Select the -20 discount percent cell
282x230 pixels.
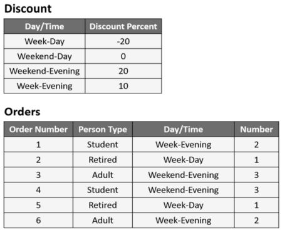pyautogui.click(x=123, y=41)
